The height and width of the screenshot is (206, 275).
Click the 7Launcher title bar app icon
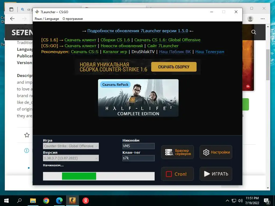37,12
